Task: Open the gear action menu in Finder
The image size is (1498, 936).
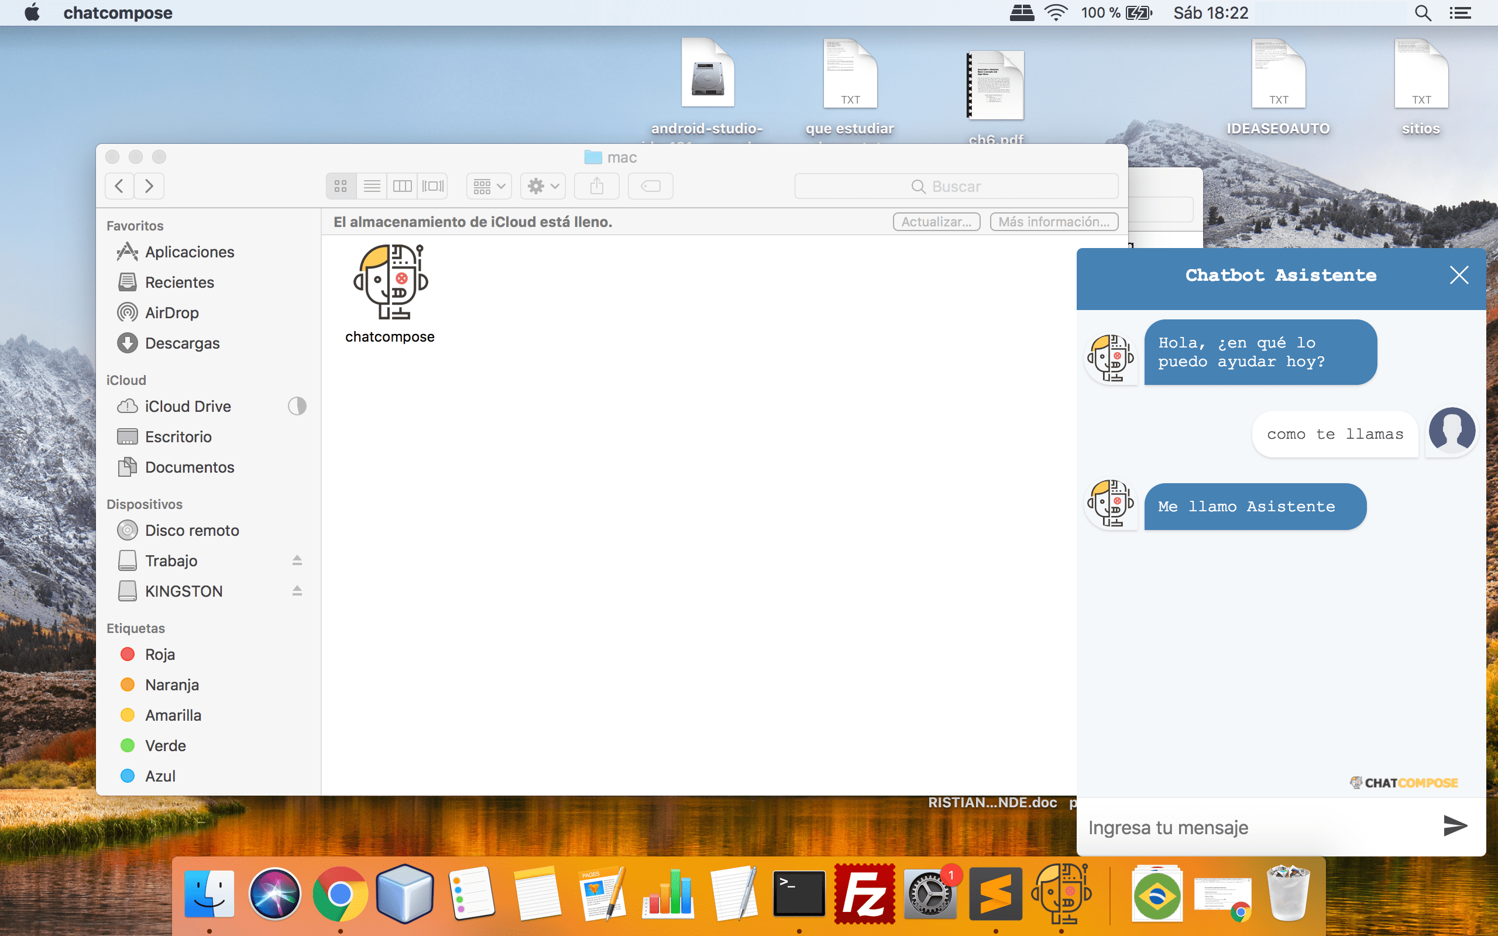Action: click(x=542, y=185)
